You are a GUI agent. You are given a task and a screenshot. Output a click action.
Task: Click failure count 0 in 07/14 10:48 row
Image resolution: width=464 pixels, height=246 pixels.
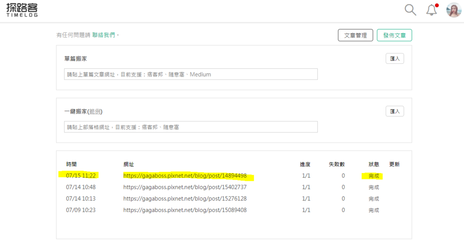tap(343, 187)
